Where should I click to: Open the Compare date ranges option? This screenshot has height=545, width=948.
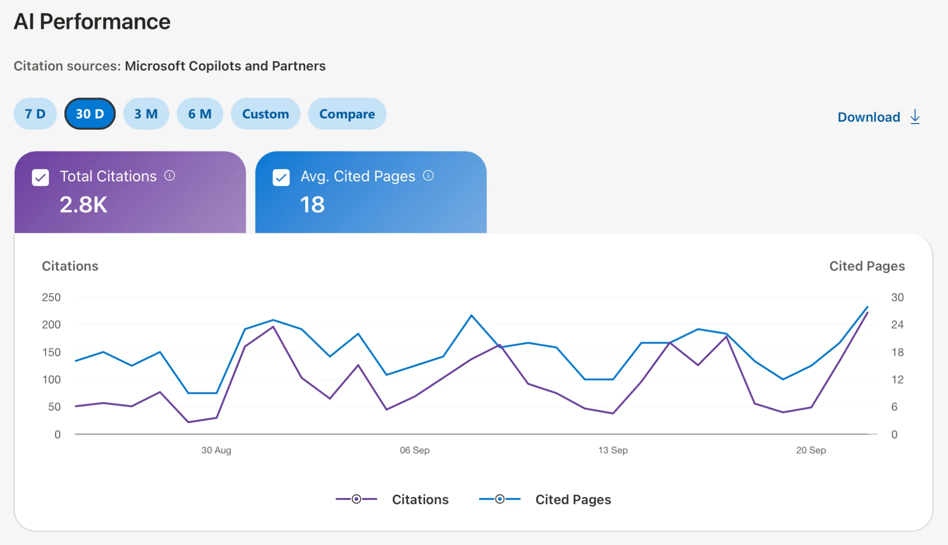pyautogui.click(x=347, y=114)
